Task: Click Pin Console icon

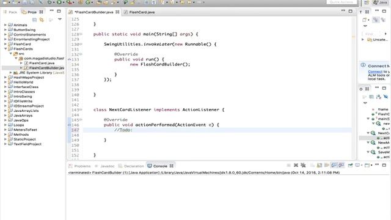Action: 350,165
